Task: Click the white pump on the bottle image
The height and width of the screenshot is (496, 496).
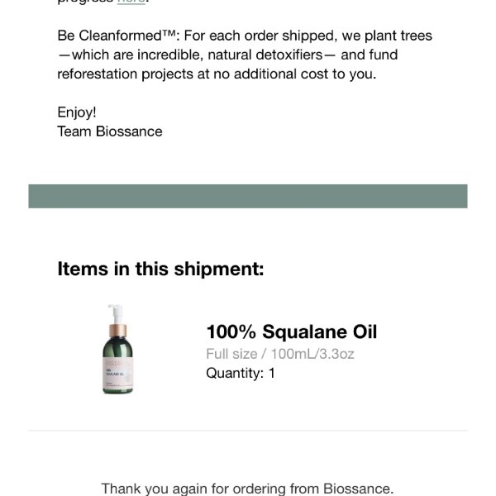Action: (x=116, y=314)
